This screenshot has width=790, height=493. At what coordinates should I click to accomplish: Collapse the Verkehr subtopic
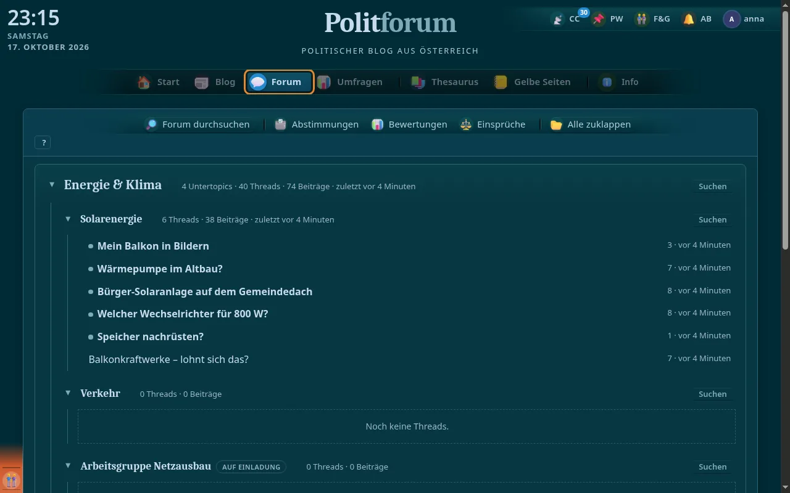tap(68, 393)
